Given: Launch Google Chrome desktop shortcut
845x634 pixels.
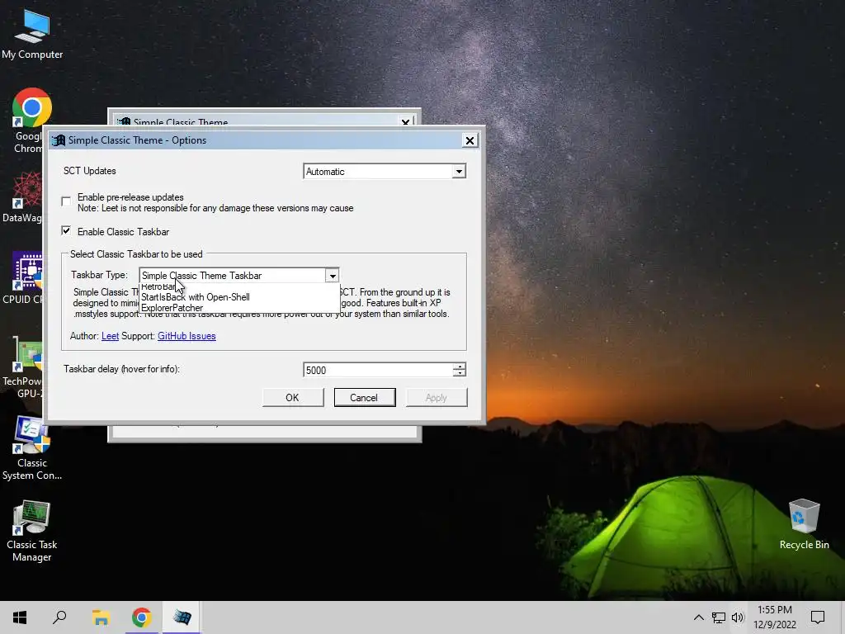Looking at the screenshot, I should tap(31, 120).
